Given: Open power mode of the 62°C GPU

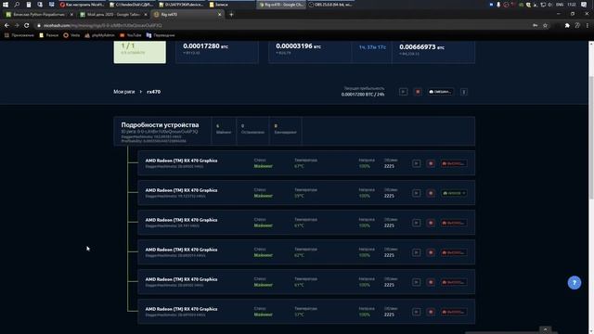Looking at the screenshot, I should click(x=454, y=252).
